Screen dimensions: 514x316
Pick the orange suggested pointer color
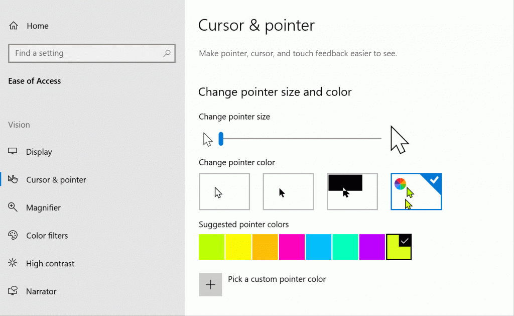point(265,247)
